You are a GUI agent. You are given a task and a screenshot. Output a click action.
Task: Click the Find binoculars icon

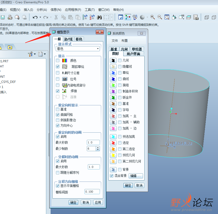point(99,17)
